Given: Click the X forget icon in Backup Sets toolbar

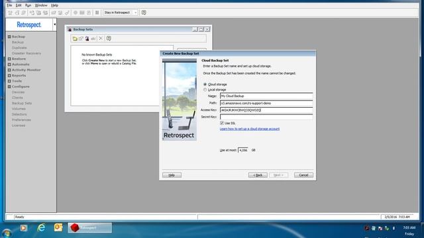Looking at the screenshot, I should pos(101,38).
